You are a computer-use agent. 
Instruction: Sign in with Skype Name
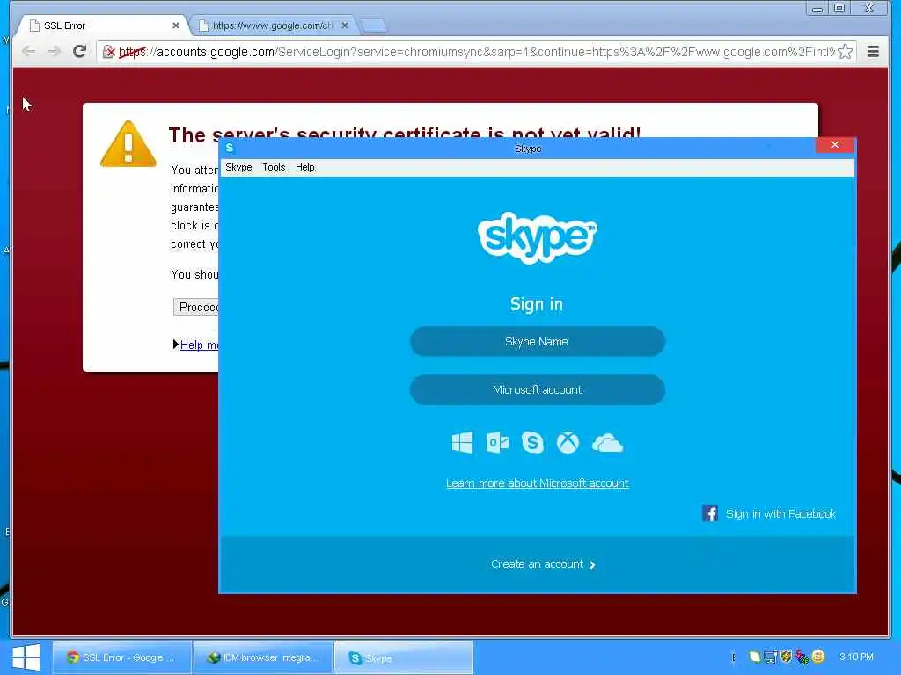click(x=538, y=342)
